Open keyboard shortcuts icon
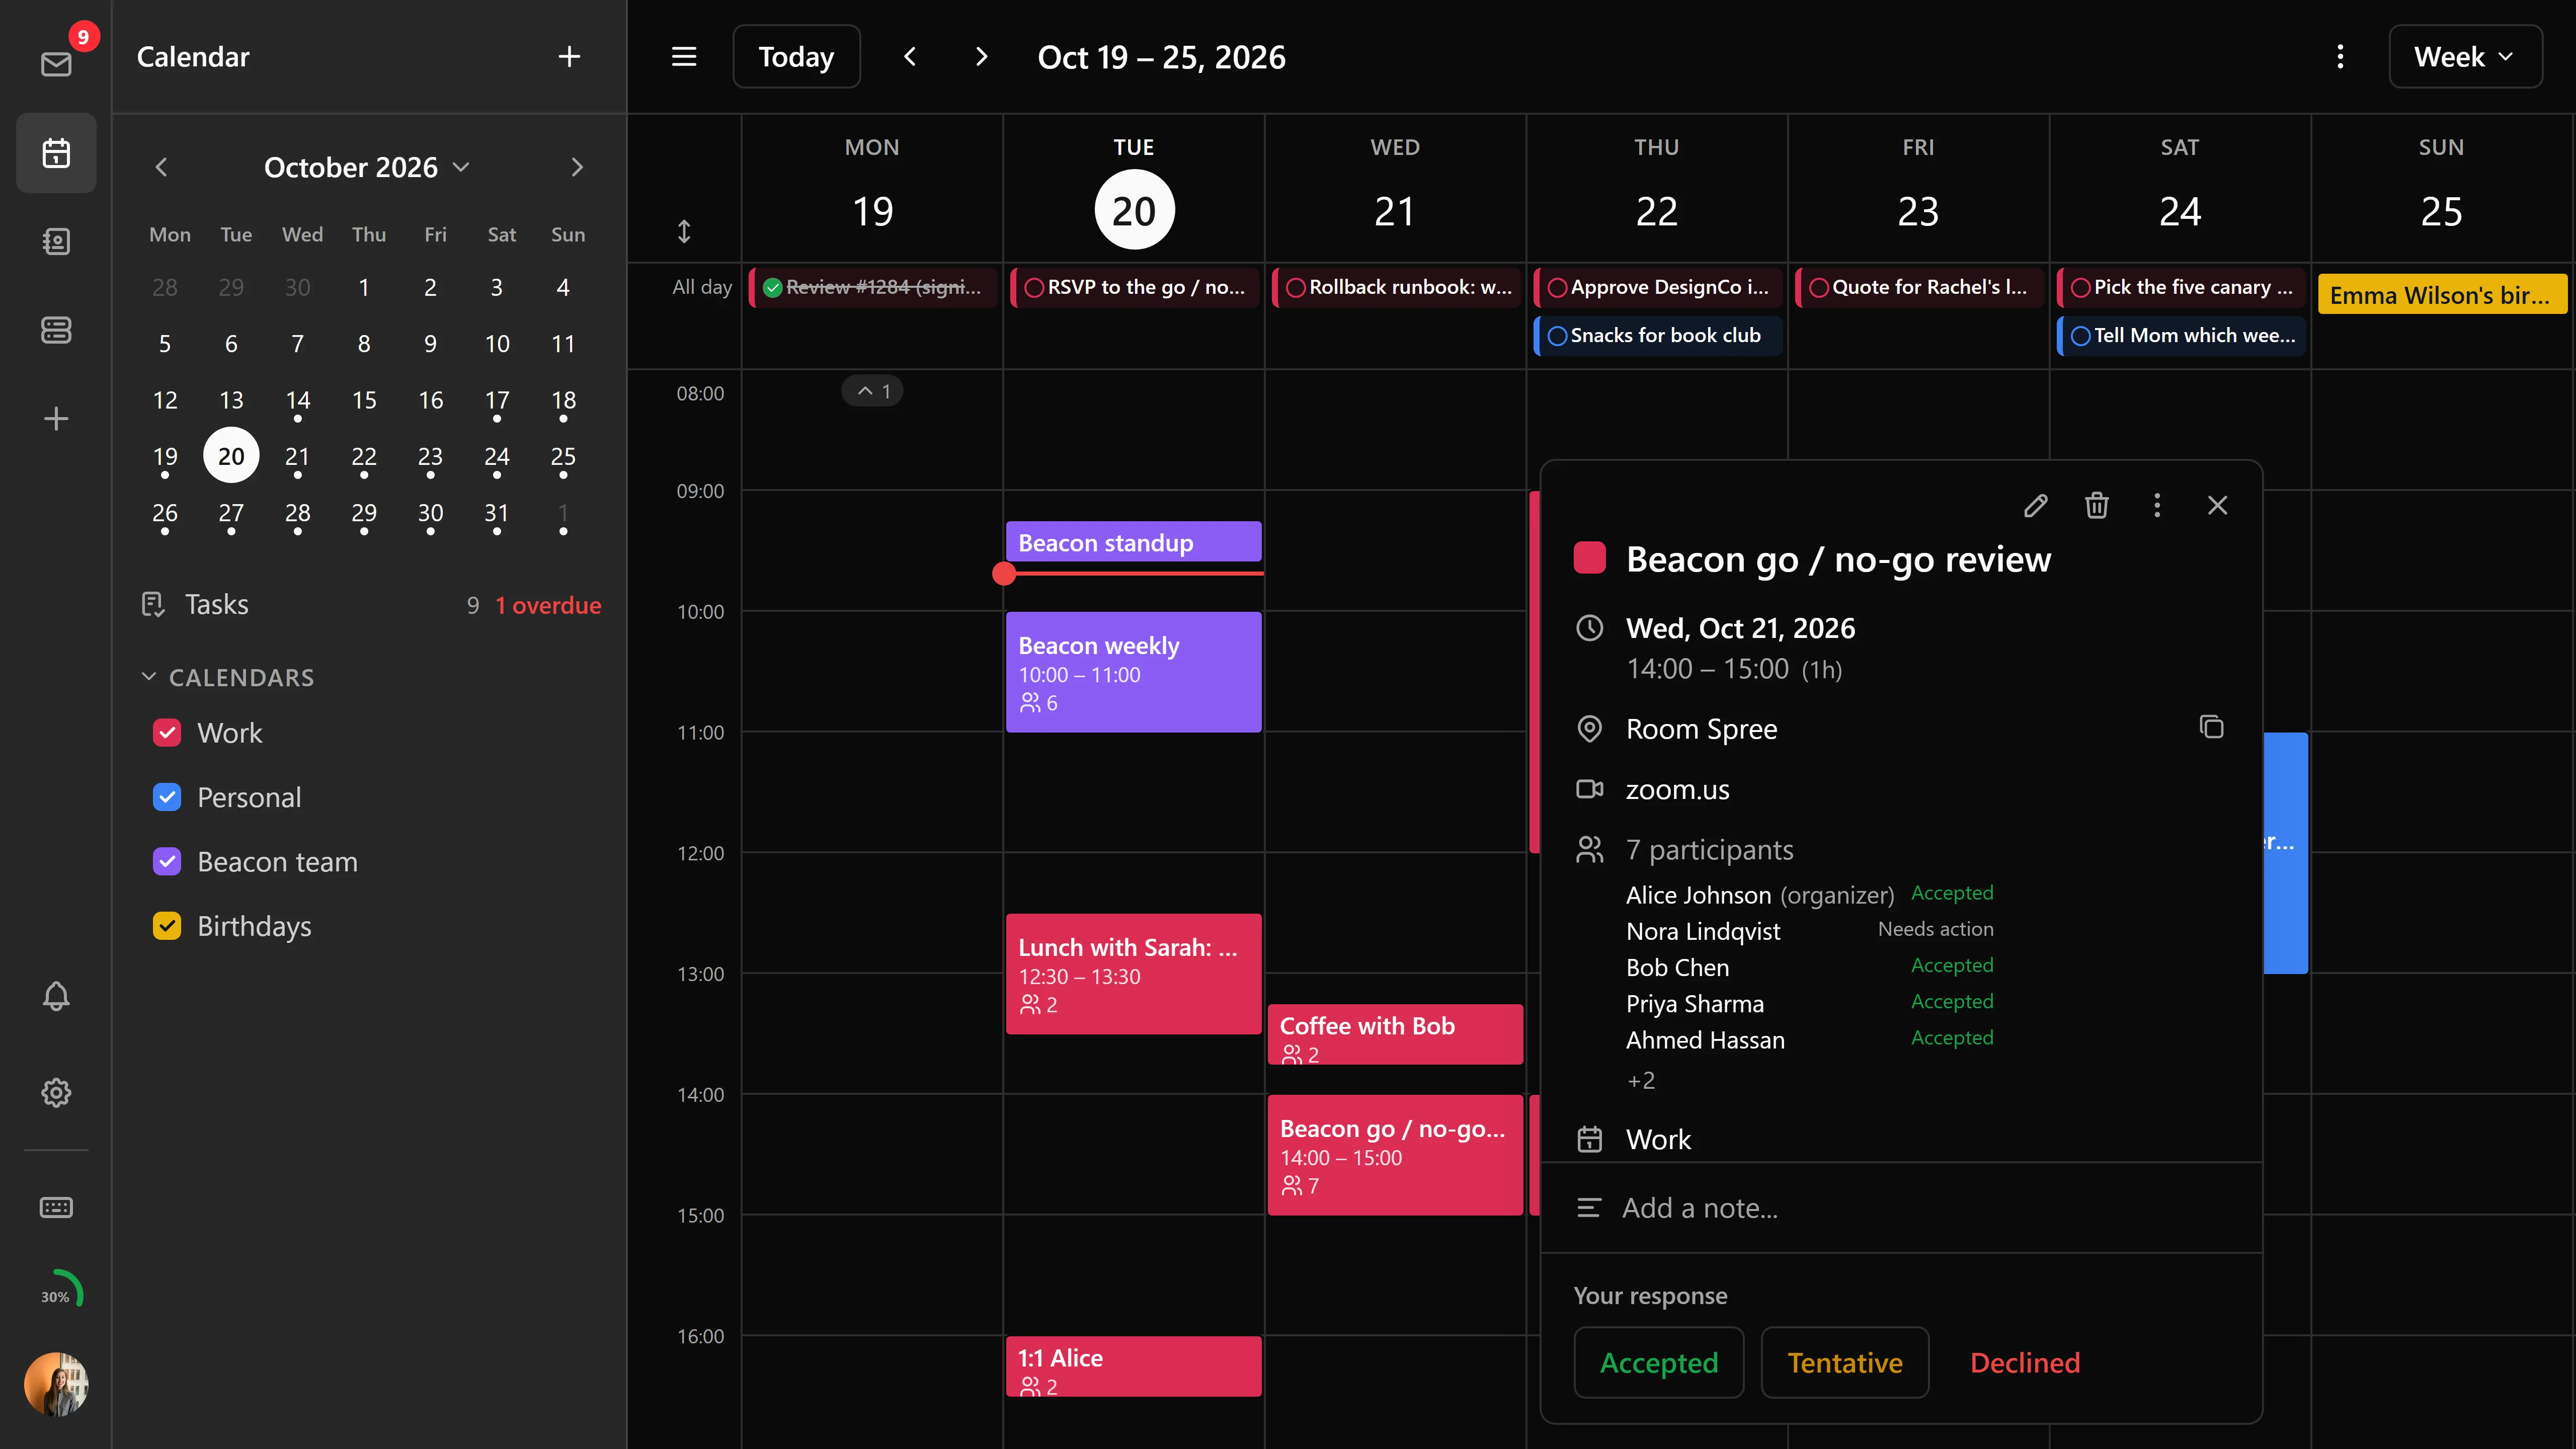The width and height of the screenshot is (2576, 1449). tap(56, 1207)
